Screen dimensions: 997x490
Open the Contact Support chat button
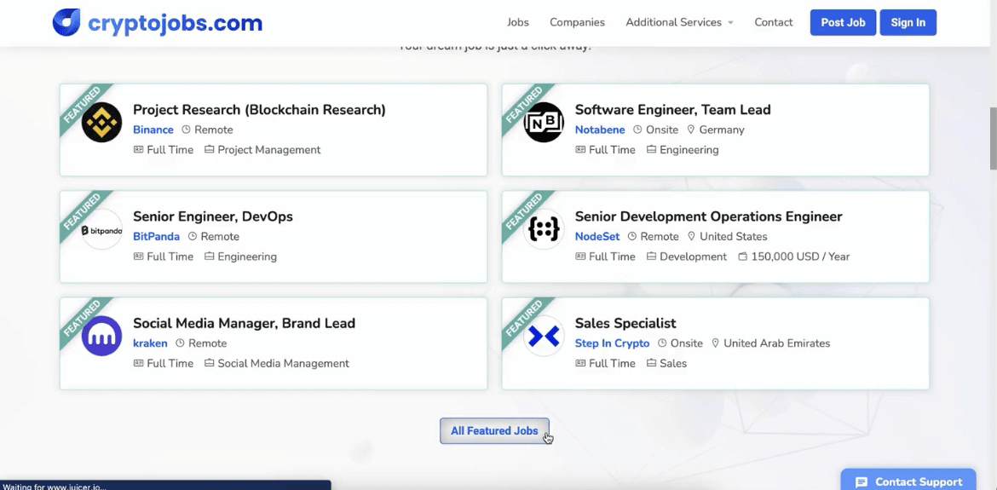pos(908,481)
